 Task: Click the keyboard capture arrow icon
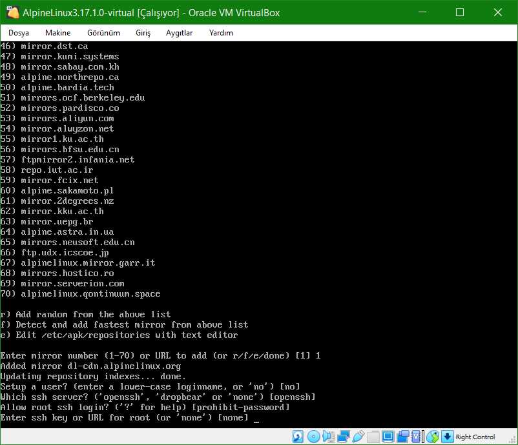[447, 437]
